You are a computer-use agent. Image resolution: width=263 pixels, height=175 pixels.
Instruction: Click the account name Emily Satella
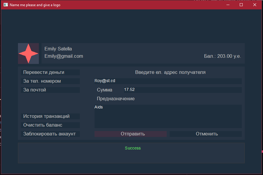click(x=58, y=49)
